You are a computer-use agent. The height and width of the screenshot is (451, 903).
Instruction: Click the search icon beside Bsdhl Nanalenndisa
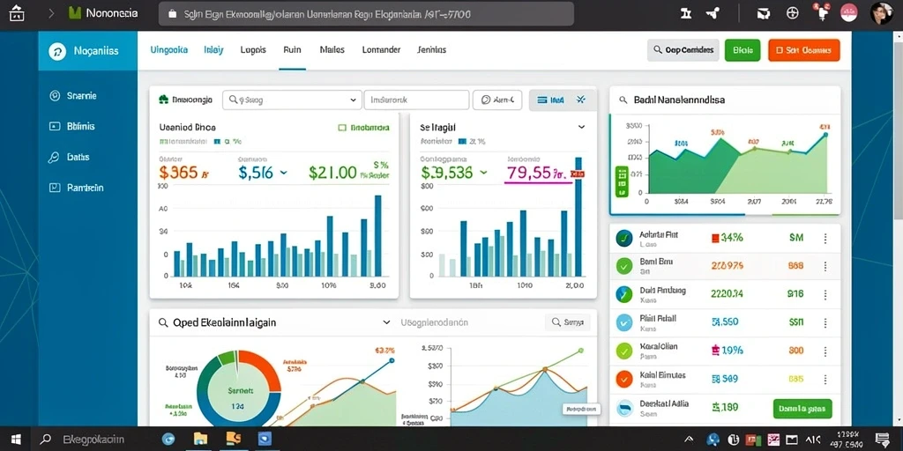[623, 100]
